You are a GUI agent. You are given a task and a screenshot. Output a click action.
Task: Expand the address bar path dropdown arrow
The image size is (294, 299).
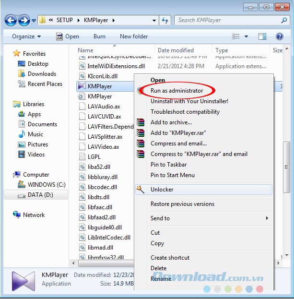(153, 21)
